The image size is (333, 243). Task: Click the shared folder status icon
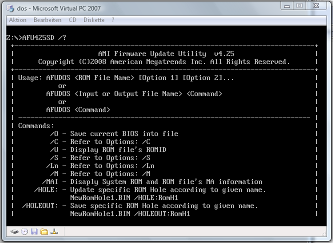44,231
